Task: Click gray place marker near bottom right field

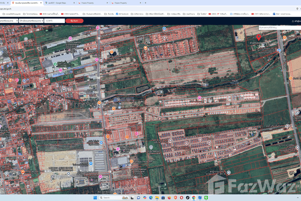Action: click(228, 172)
